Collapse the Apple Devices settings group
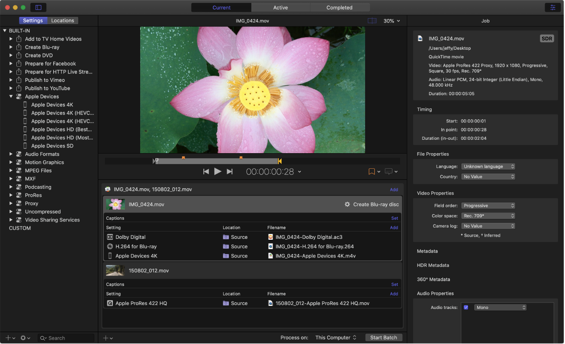565x344 pixels. pos(11,96)
